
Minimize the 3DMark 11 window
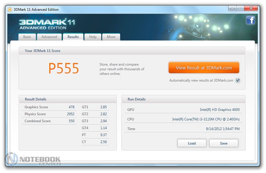(x=232, y=8)
